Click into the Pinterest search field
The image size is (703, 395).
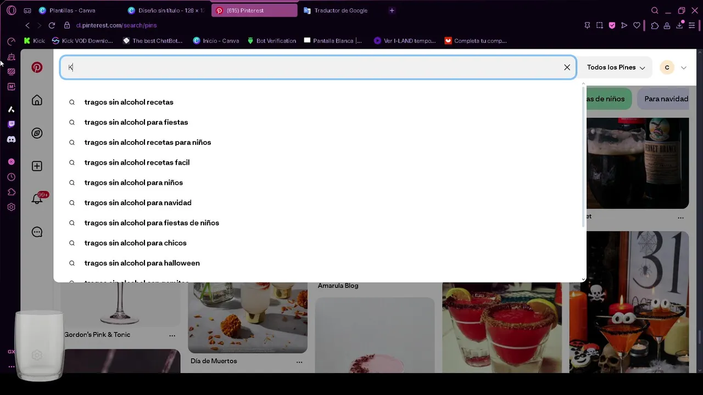[x=318, y=67]
